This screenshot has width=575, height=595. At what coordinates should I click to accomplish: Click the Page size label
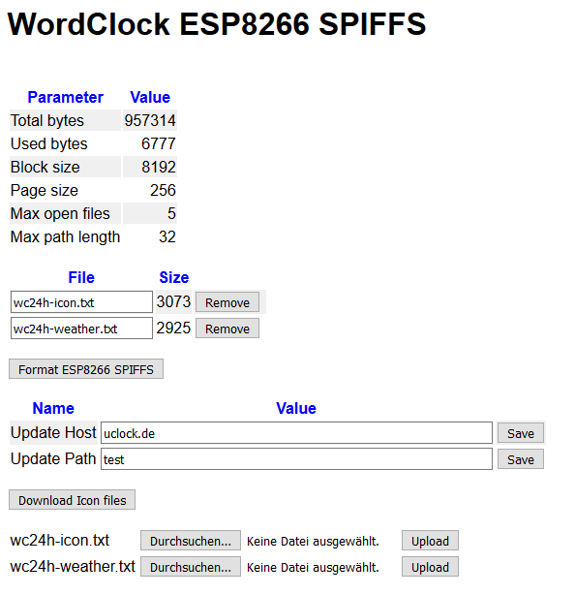point(45,190)
